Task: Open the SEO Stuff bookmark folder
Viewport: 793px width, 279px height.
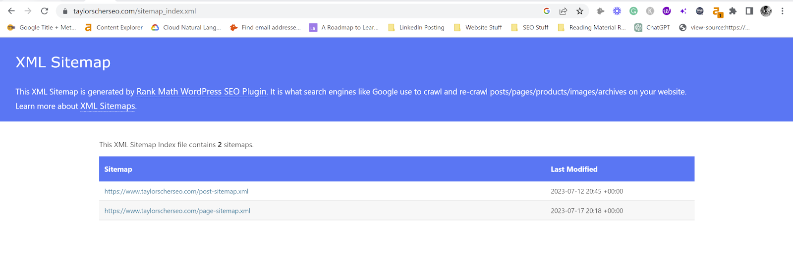Action: [530, 27]
